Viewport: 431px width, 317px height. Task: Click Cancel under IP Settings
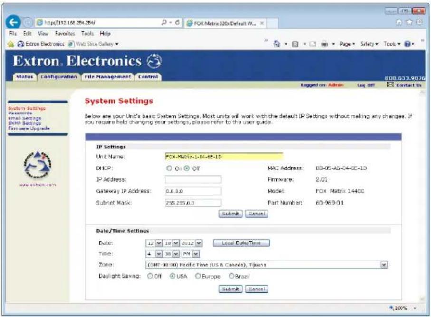coord(256,214)
